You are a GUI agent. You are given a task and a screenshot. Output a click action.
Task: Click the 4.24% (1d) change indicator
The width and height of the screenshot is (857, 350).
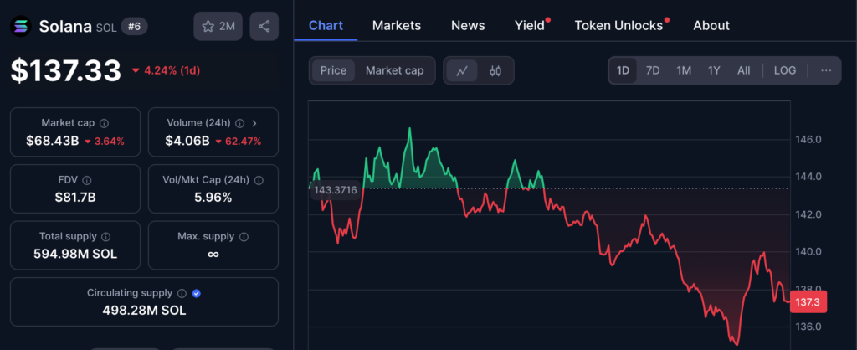(165, 70)
